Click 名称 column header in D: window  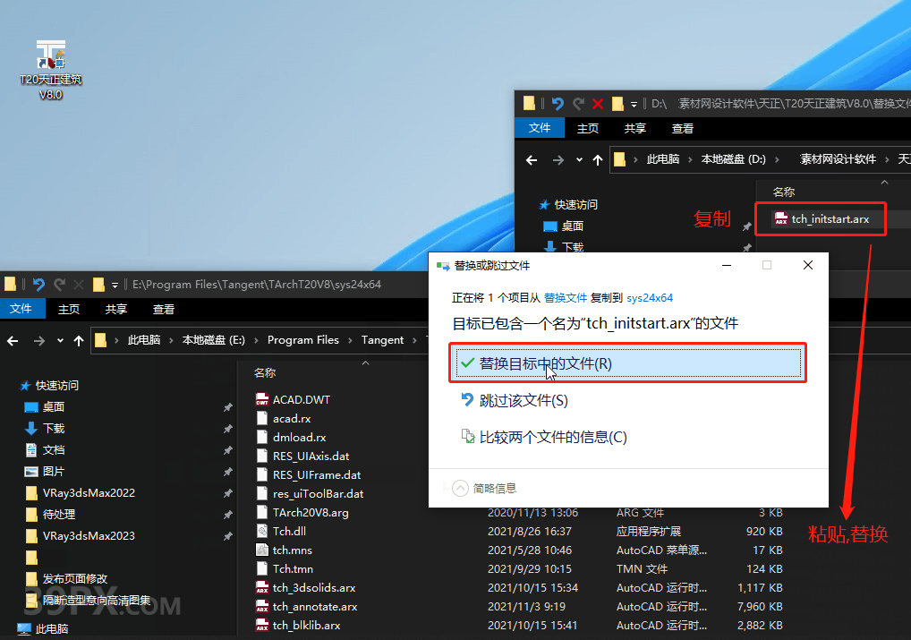click(x=783, y=192)
